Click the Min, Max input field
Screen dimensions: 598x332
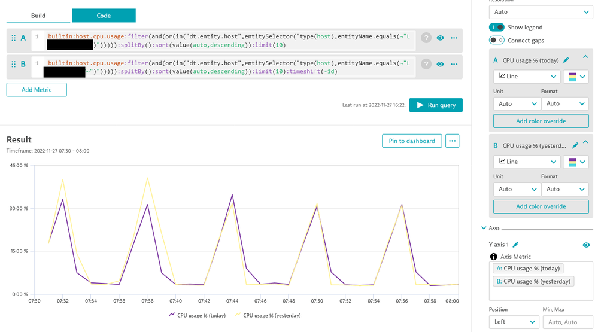pos(566,322)
